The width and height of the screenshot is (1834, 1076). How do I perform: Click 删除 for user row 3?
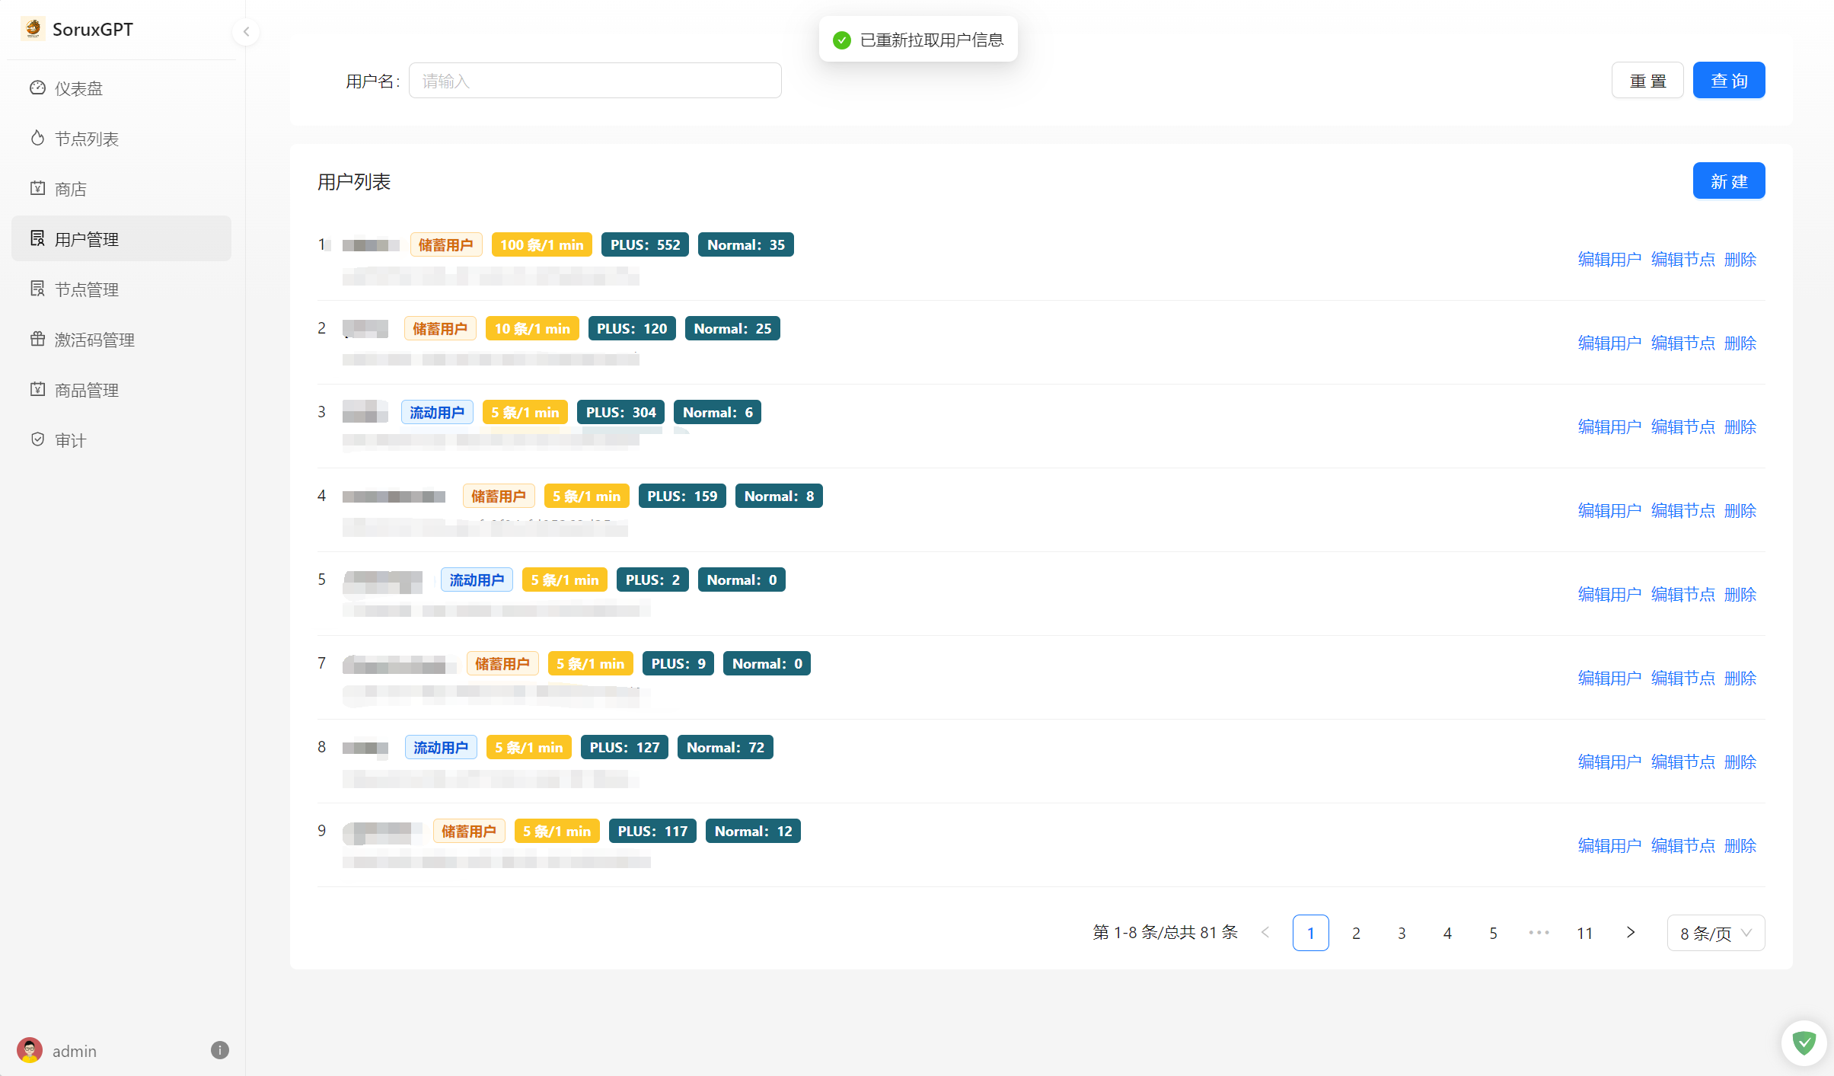(1740, 427)
